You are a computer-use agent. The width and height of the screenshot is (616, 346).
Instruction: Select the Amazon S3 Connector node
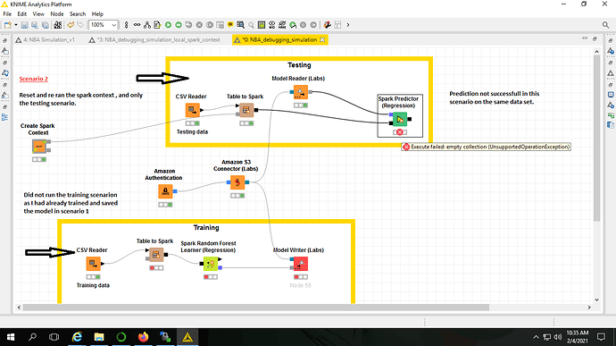(237, 182)
